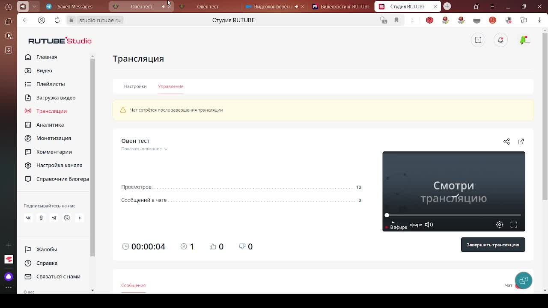The width and height of the screenshot is (548, 308).
Task: Open Главная in the sidebar
Action: (x=46, y=57)
